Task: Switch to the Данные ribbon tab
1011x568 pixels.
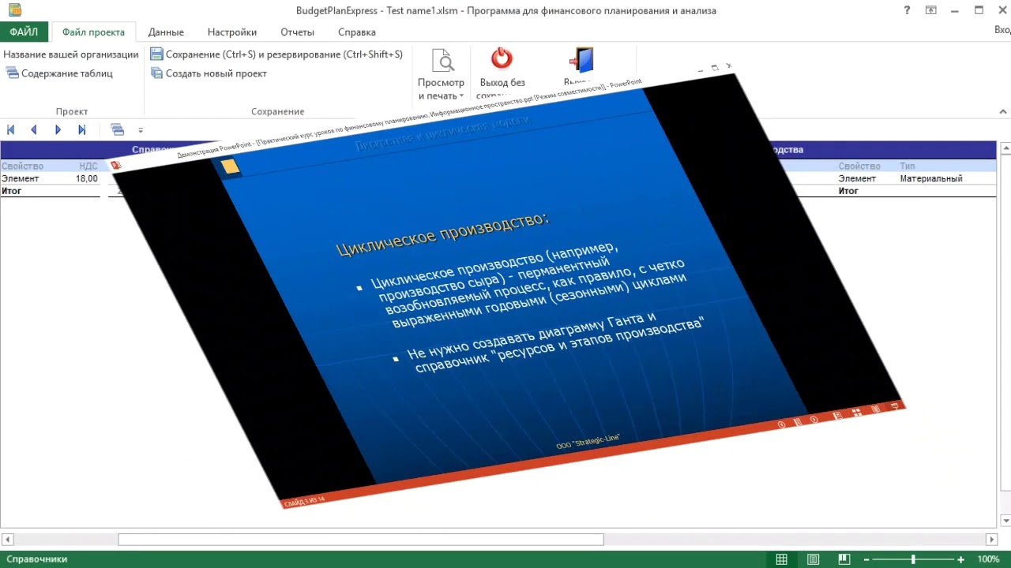Action: click(x=166, y=32)
